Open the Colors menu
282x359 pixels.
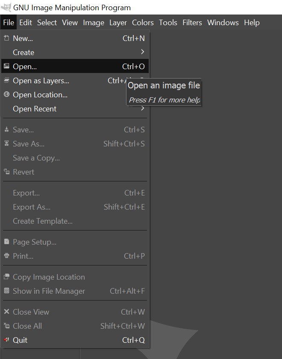[x=143, y=23]
